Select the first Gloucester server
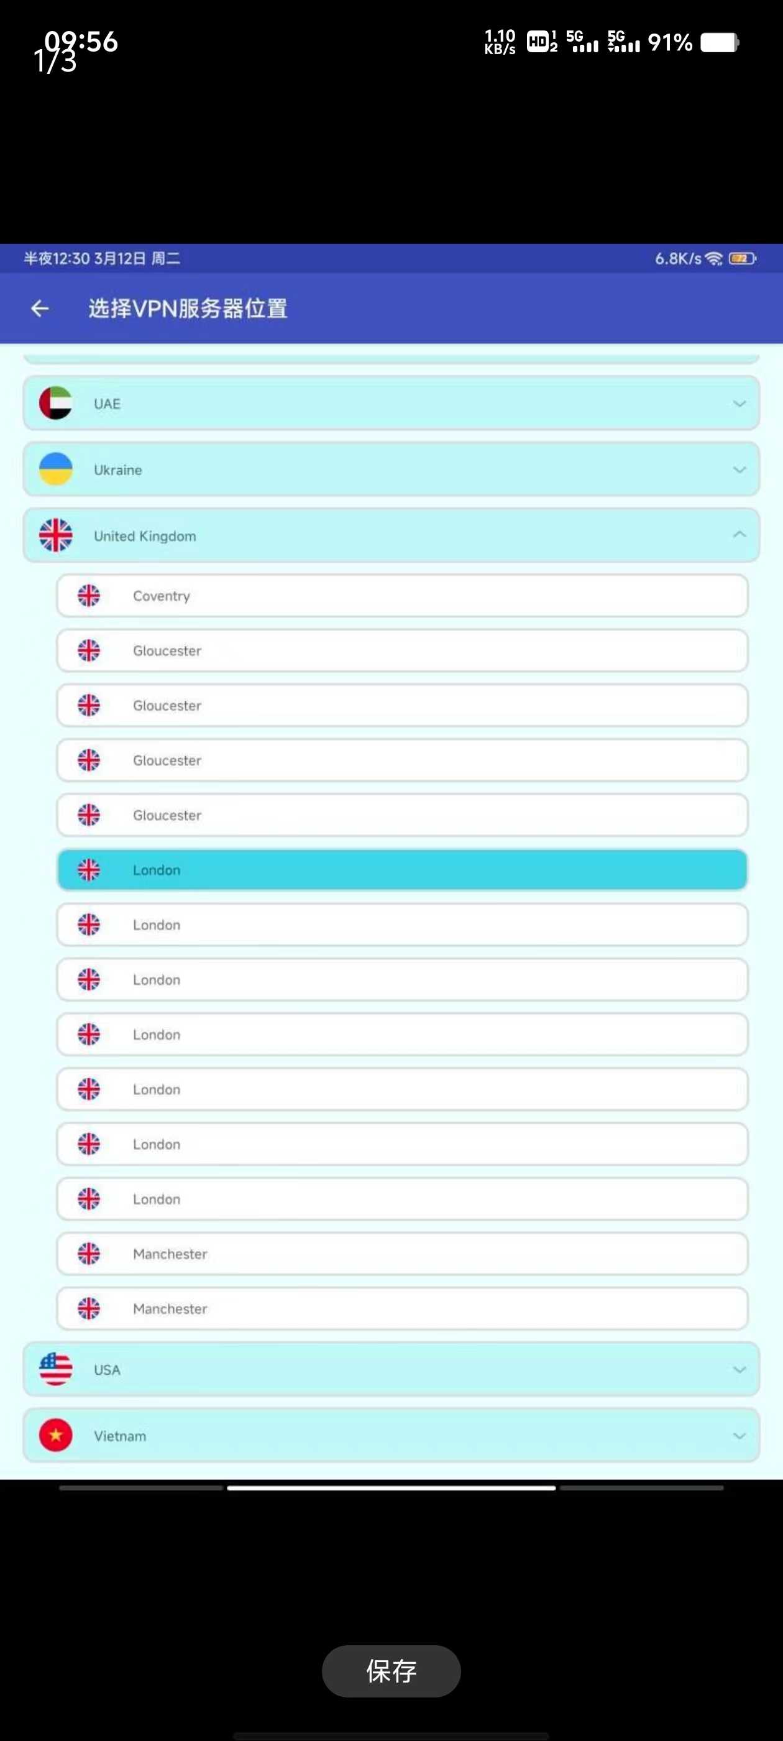783x1741 pixels. [402, 650]
